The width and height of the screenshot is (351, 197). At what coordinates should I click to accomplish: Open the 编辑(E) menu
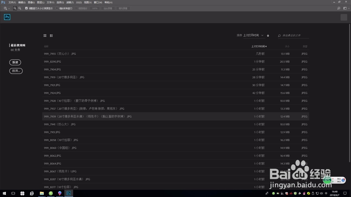coord(22,2)
